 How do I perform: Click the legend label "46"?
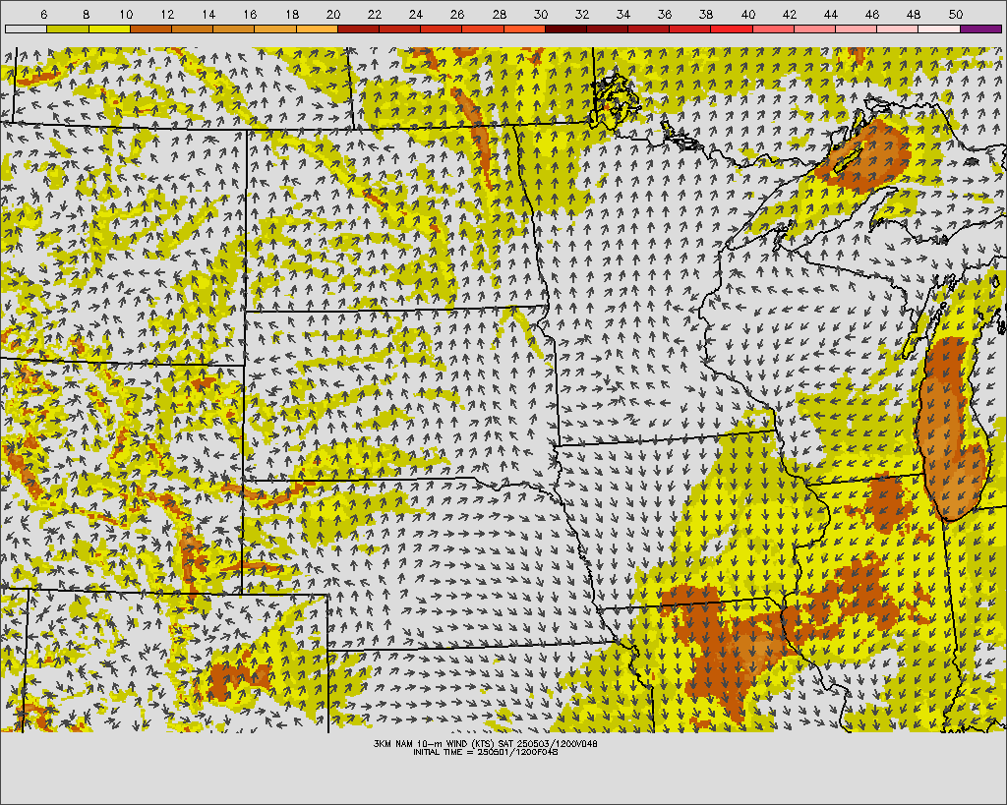[x=872, y=14]
